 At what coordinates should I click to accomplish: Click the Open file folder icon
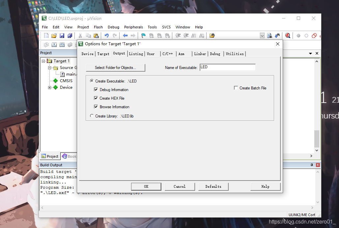point(54,36)
